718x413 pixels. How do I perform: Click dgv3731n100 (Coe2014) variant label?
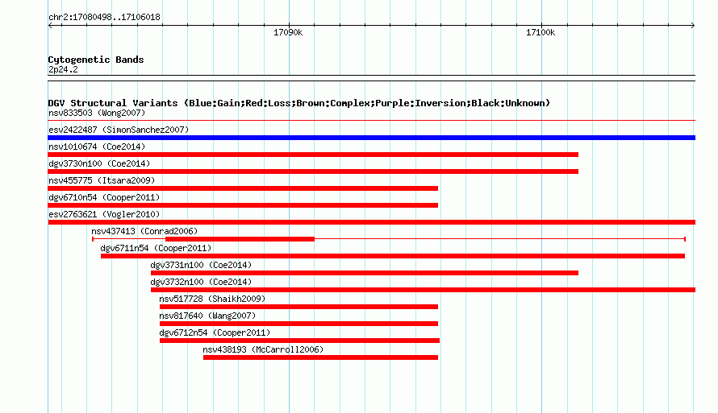point(201,265)
